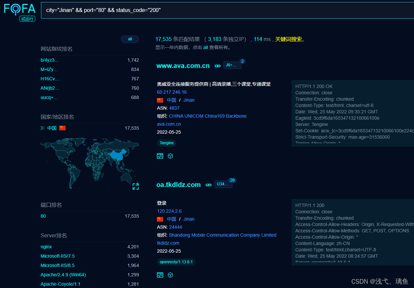414x288 pixels.
Task: Click the tkdldz.com domain link
Action: point(168,243)
